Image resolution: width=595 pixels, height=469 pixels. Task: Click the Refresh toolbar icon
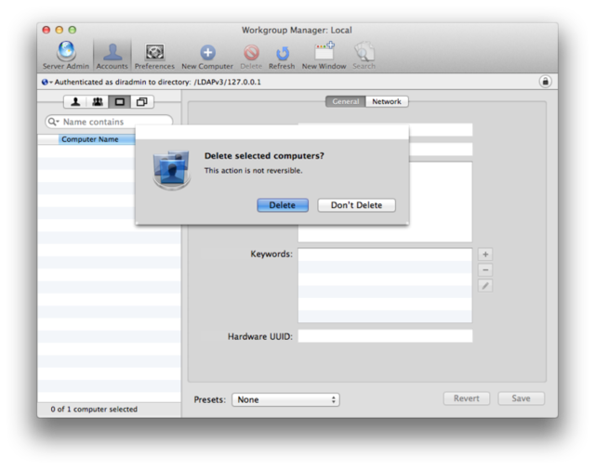click(282, 56)
